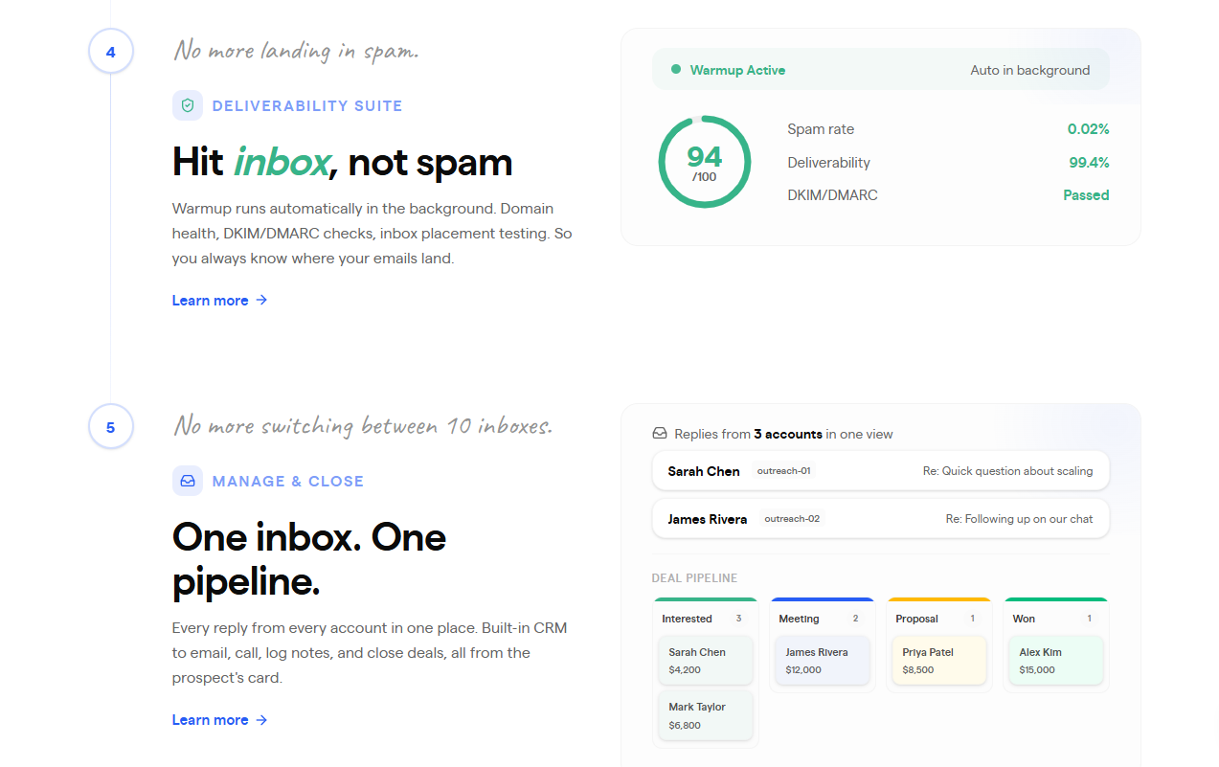This screenshot has width=1219, height=767.
Task: Click the inbox icon next to Replies from
Action: click(x=660, y=434)
